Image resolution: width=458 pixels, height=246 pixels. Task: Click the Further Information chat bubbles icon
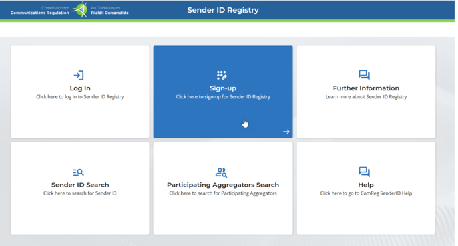click(x=365, y=75)
